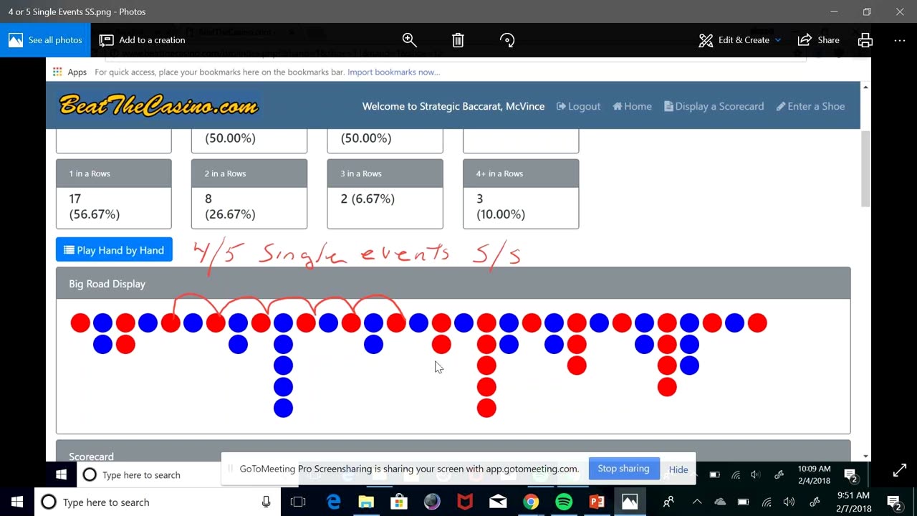Open McAfee from the taskbar
917x516 pixels.
click(465, 502)
